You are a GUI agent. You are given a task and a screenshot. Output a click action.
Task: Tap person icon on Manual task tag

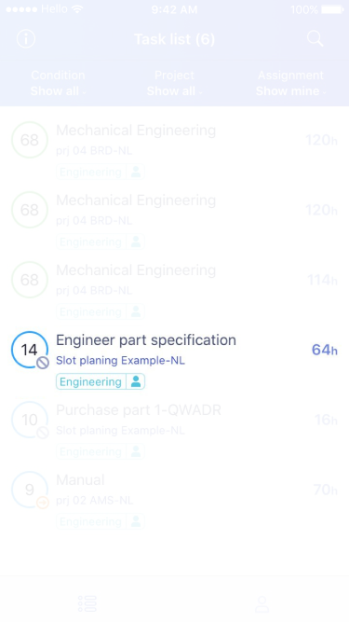click(x=136, y=521)
